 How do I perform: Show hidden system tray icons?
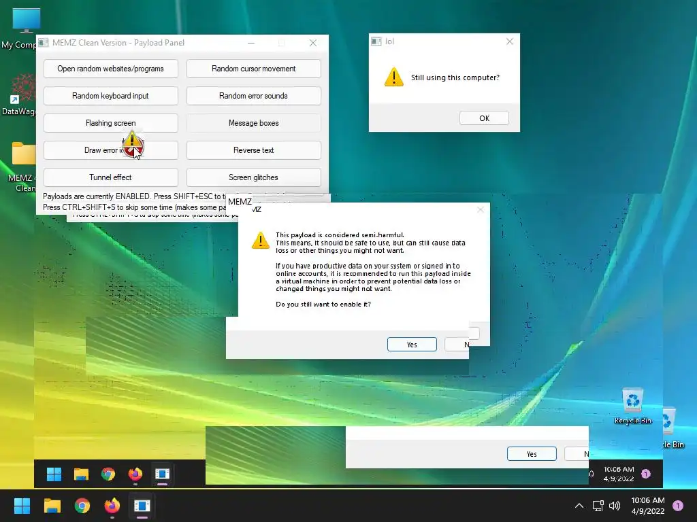coord(579,506)
